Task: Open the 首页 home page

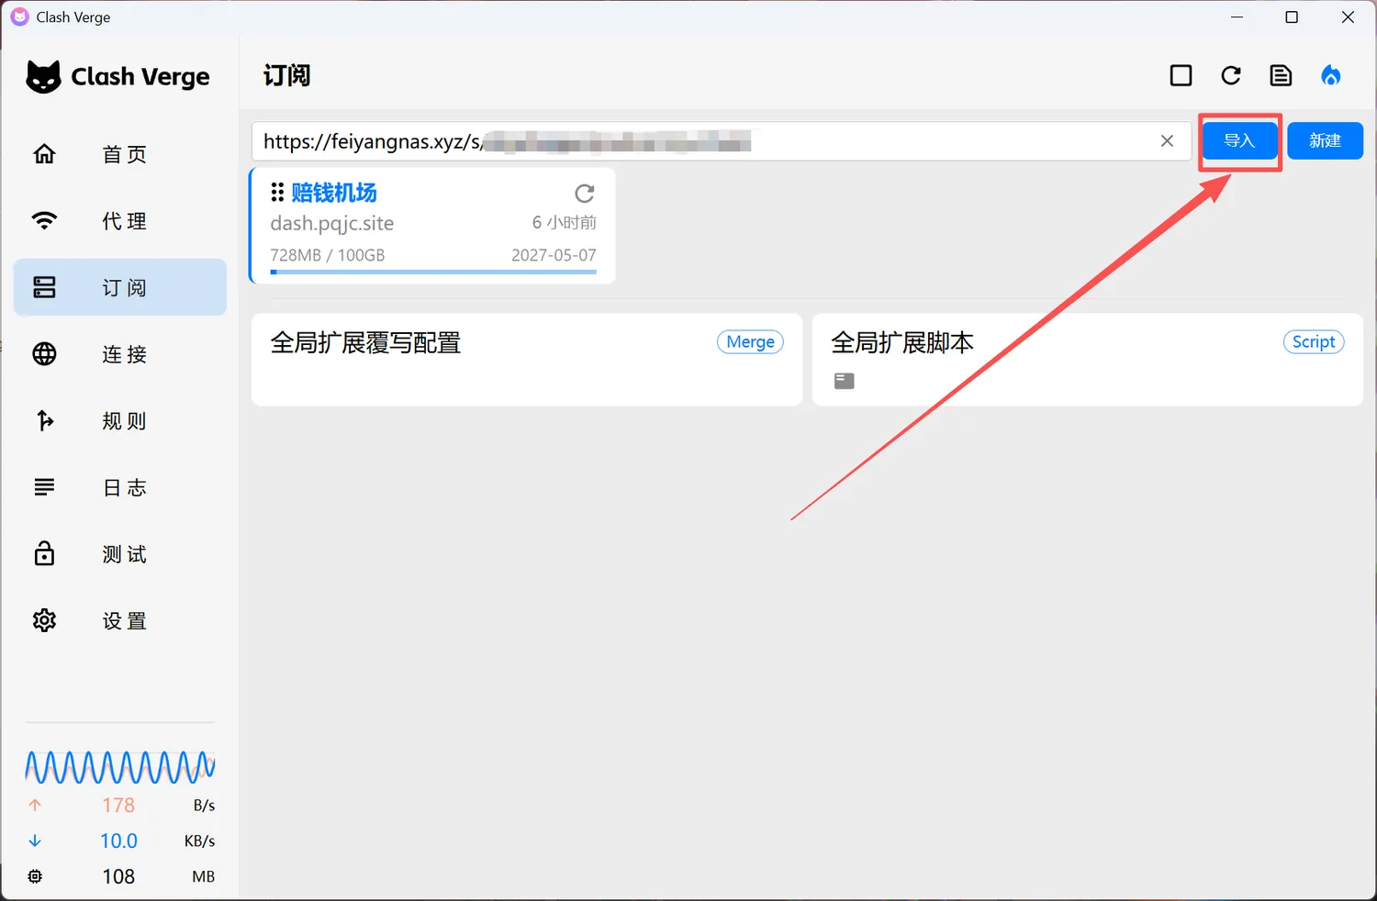Action: point(120,154)
